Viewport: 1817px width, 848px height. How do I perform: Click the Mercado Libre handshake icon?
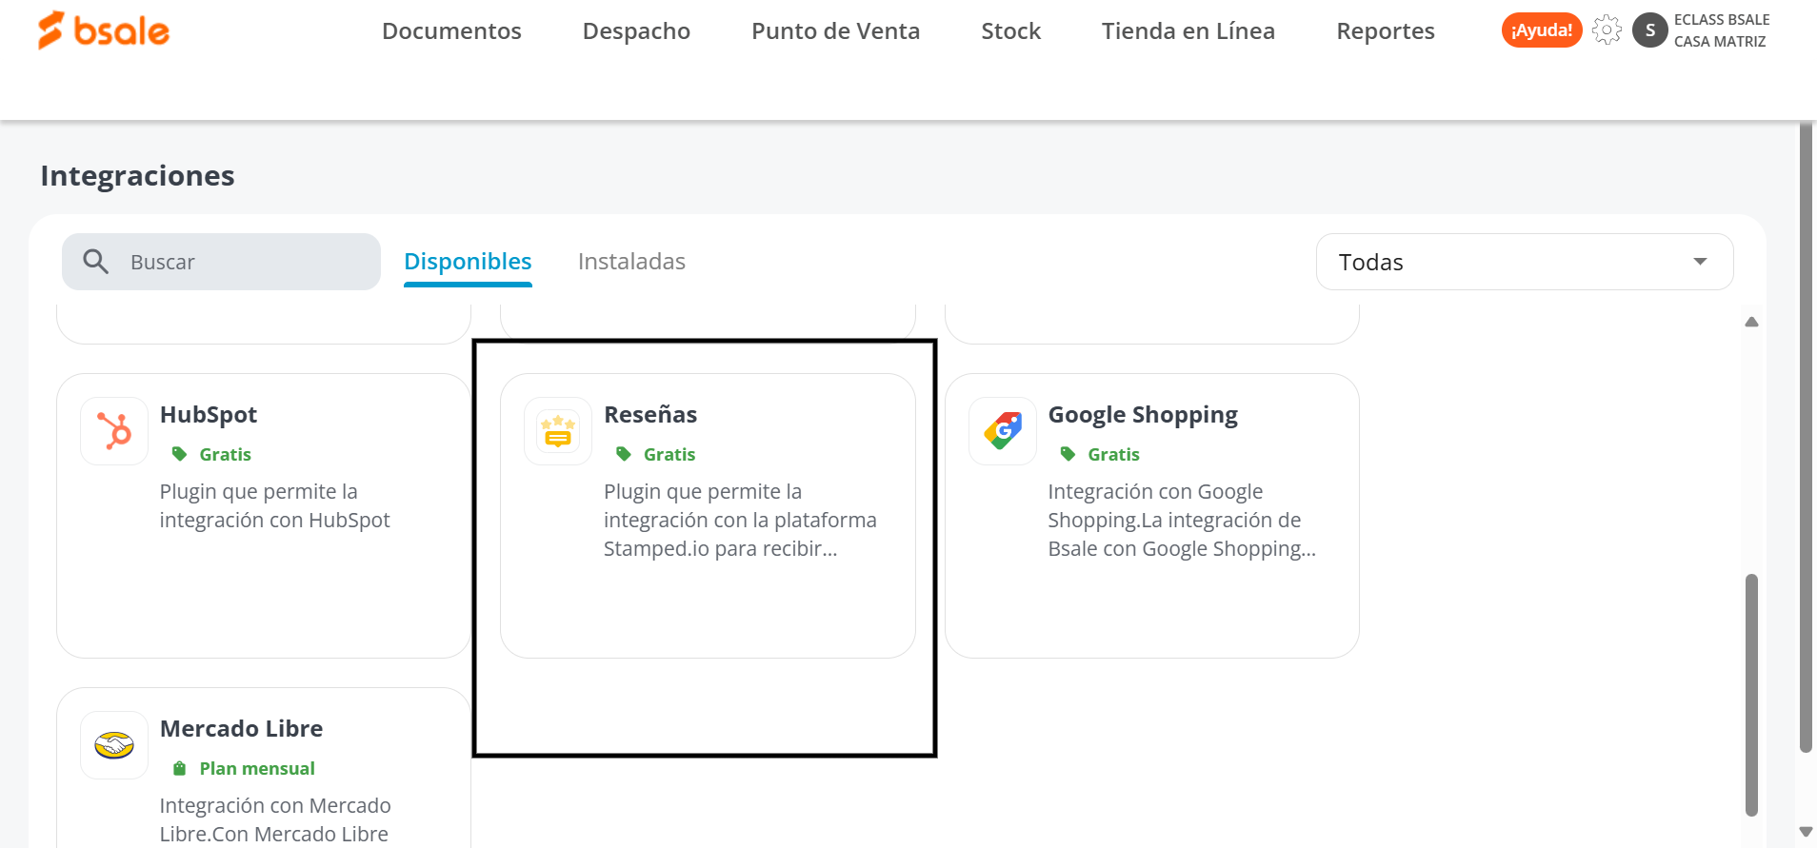114,745
